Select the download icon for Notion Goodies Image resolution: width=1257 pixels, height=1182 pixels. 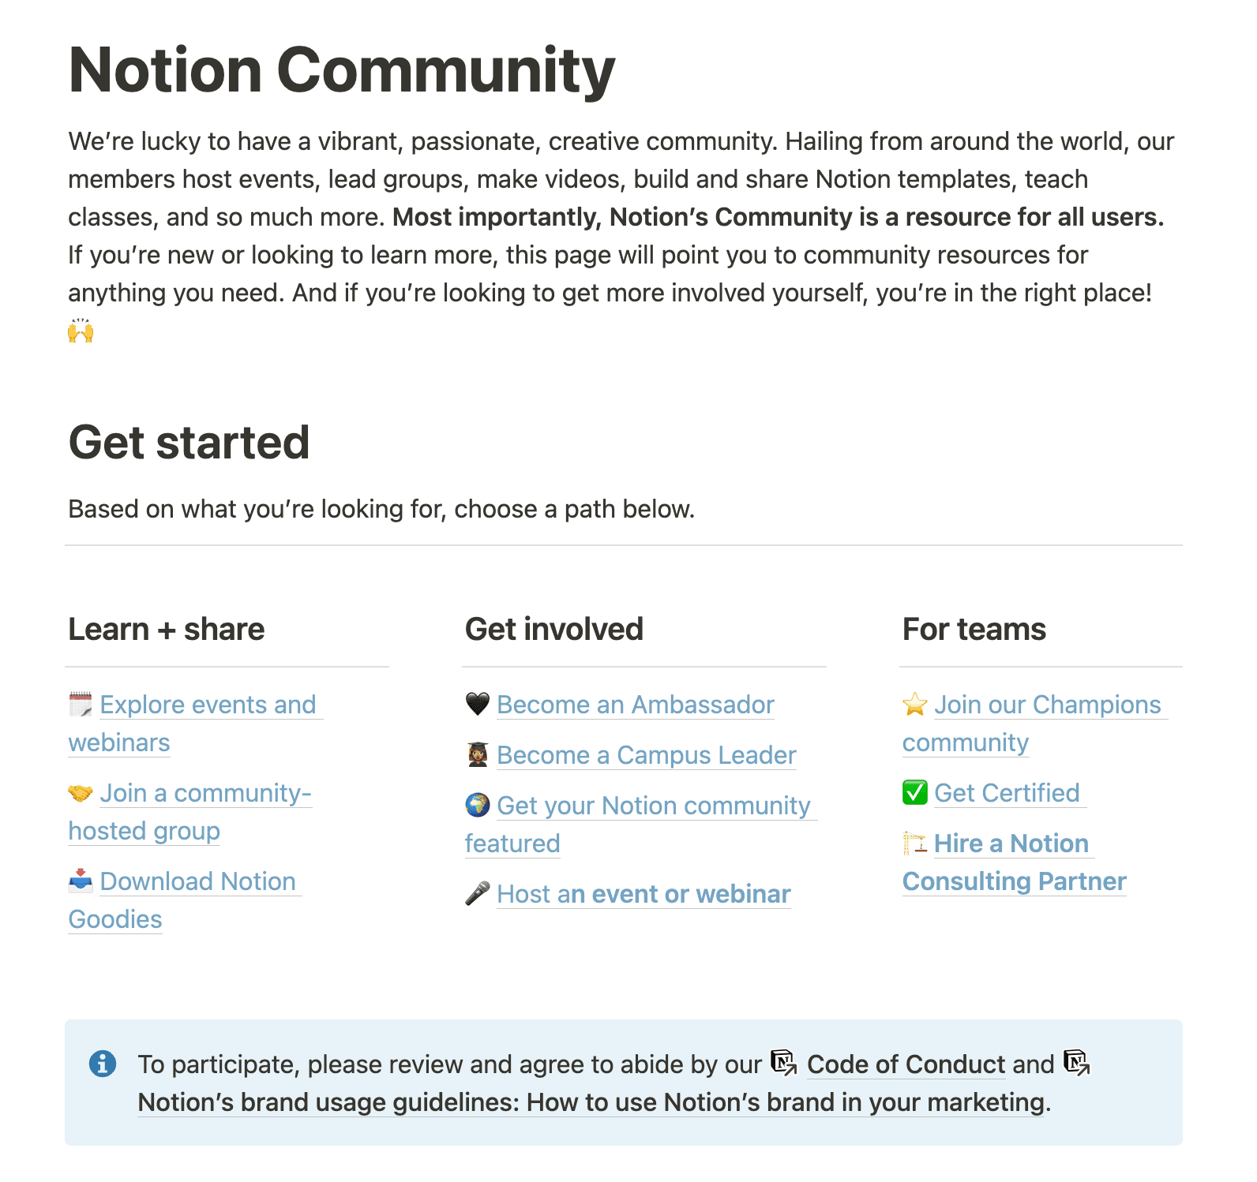click(81, 880)
